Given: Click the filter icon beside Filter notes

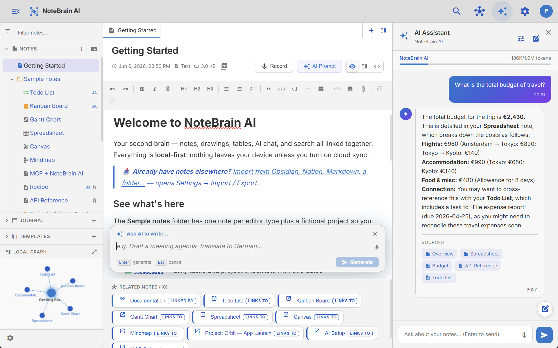Looking at the screenshot, I should click(x=8, y=31).
